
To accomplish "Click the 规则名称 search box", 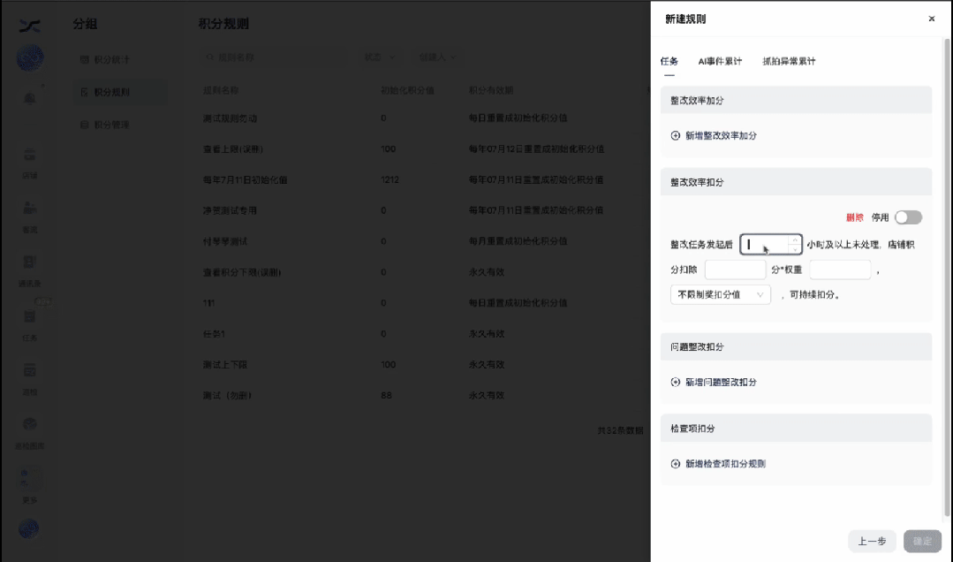I will point(274,57).
